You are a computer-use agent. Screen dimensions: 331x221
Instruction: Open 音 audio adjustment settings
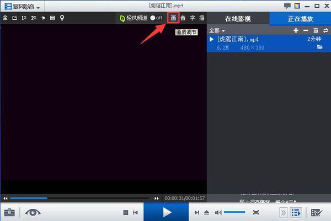(x=183, y=18)
